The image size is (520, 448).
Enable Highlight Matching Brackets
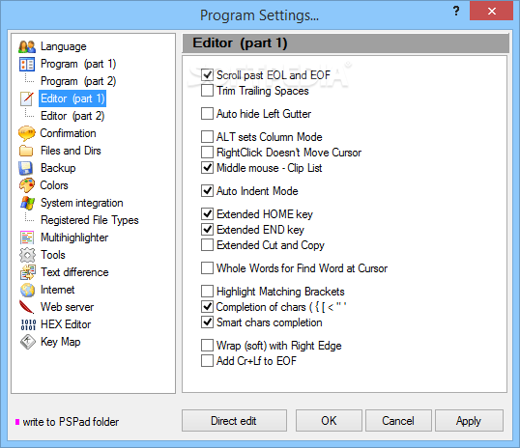[207, 292]
